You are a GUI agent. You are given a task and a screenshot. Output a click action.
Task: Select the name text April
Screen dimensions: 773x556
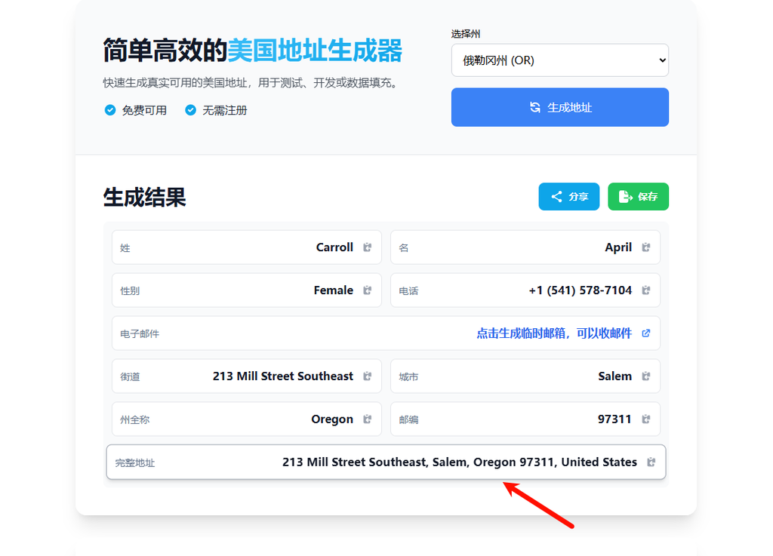[618, 247]
